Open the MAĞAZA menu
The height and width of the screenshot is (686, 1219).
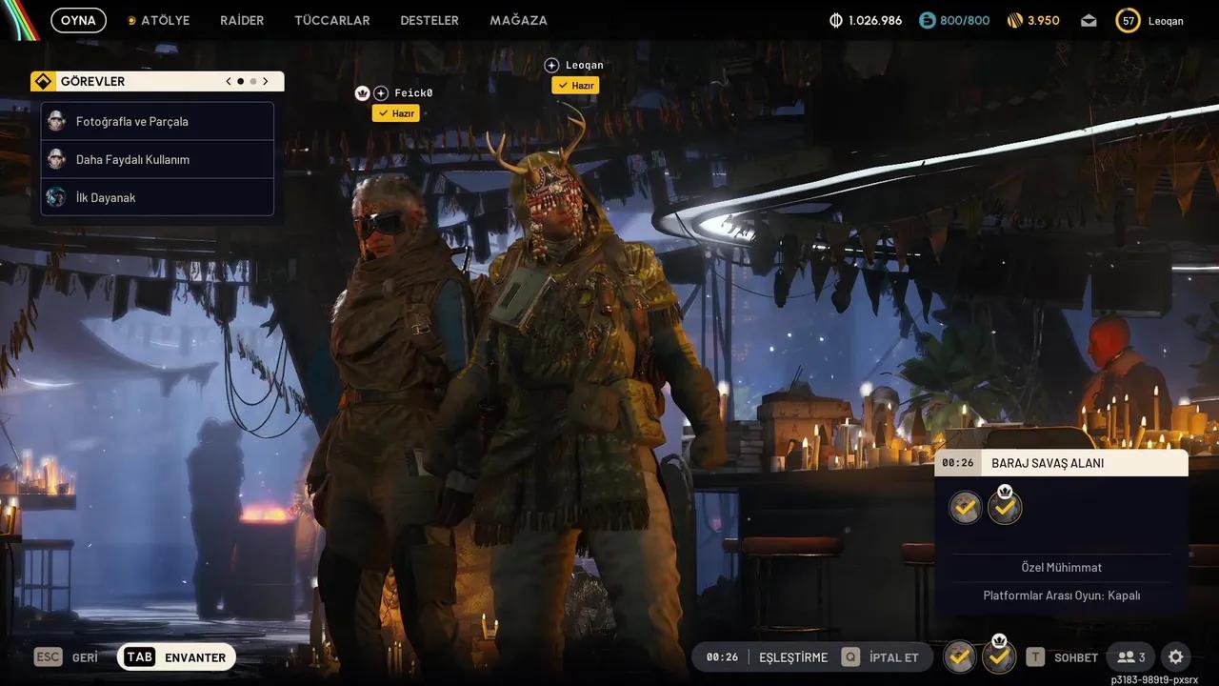coord(518,19)
